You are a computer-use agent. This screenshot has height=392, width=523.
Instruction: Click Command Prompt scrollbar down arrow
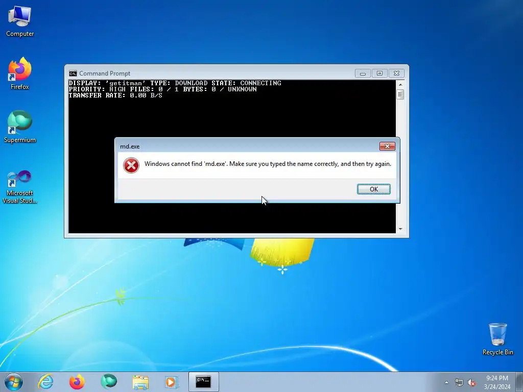point(400,229)
